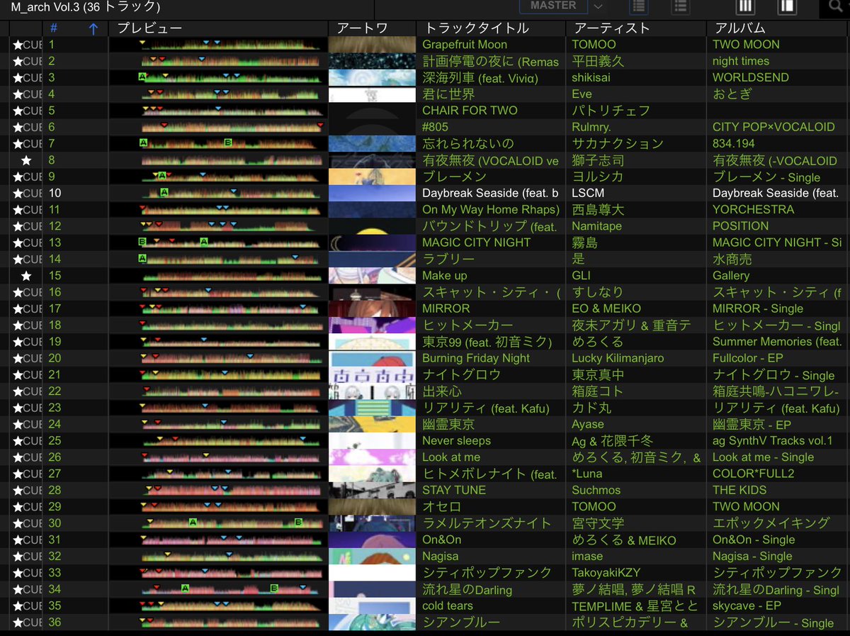Click green A marker on track 34 waveform
The image size is (850, 636).
coord(185,588)
